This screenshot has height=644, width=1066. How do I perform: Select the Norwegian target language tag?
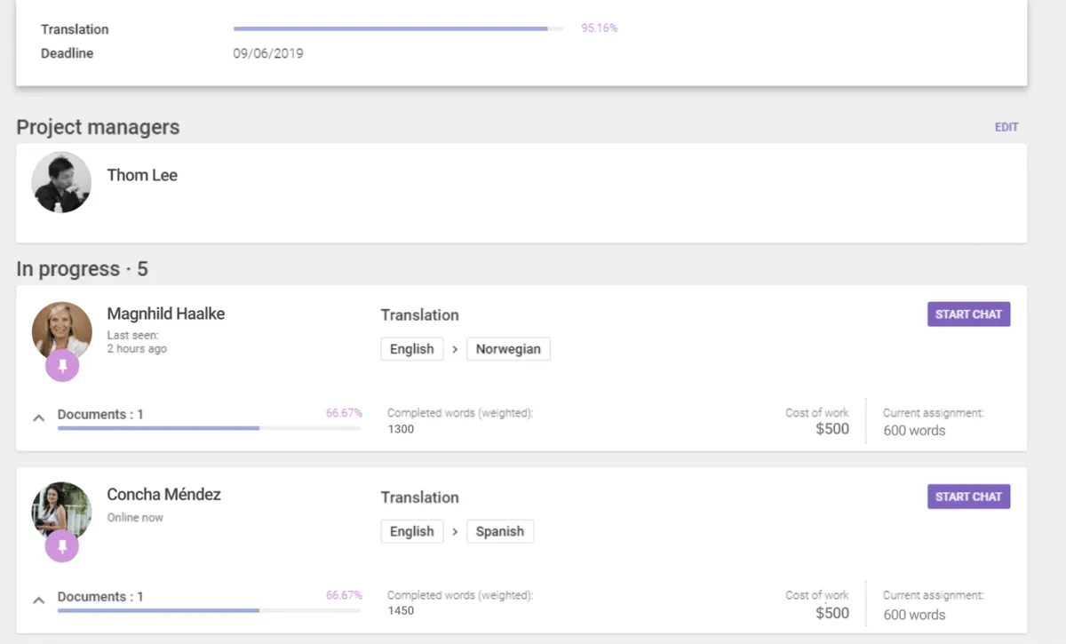pos(508,349)
